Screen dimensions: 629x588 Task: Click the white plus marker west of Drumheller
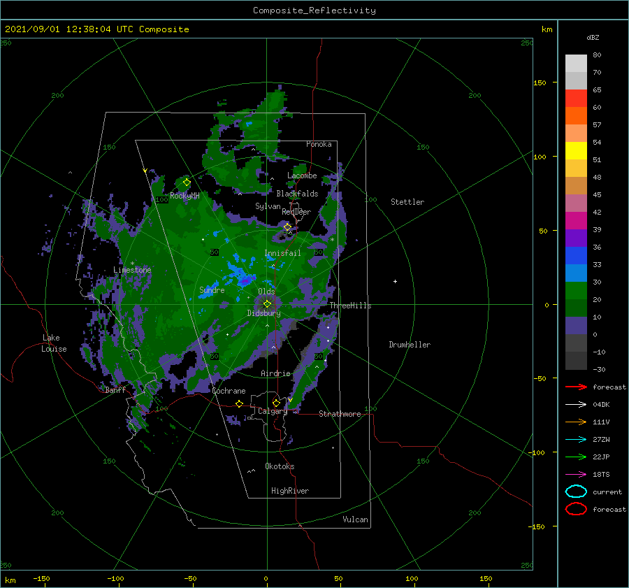pyautogui.click(x=395, y=281)
